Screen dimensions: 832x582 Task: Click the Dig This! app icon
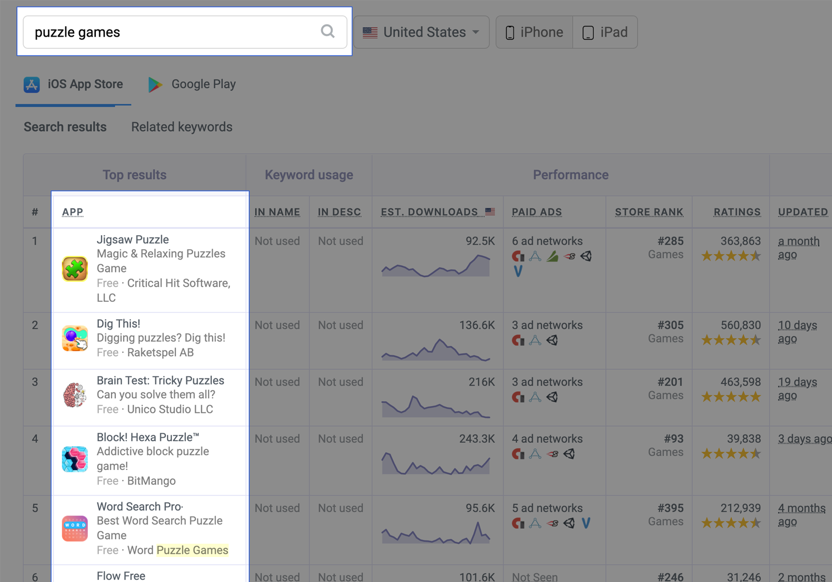tap(75, 338)
